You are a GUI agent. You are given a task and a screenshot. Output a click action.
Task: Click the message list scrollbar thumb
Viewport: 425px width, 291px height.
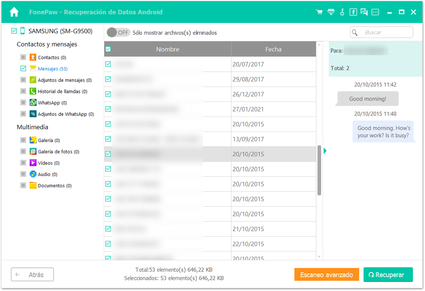click(x=319, y=170)
